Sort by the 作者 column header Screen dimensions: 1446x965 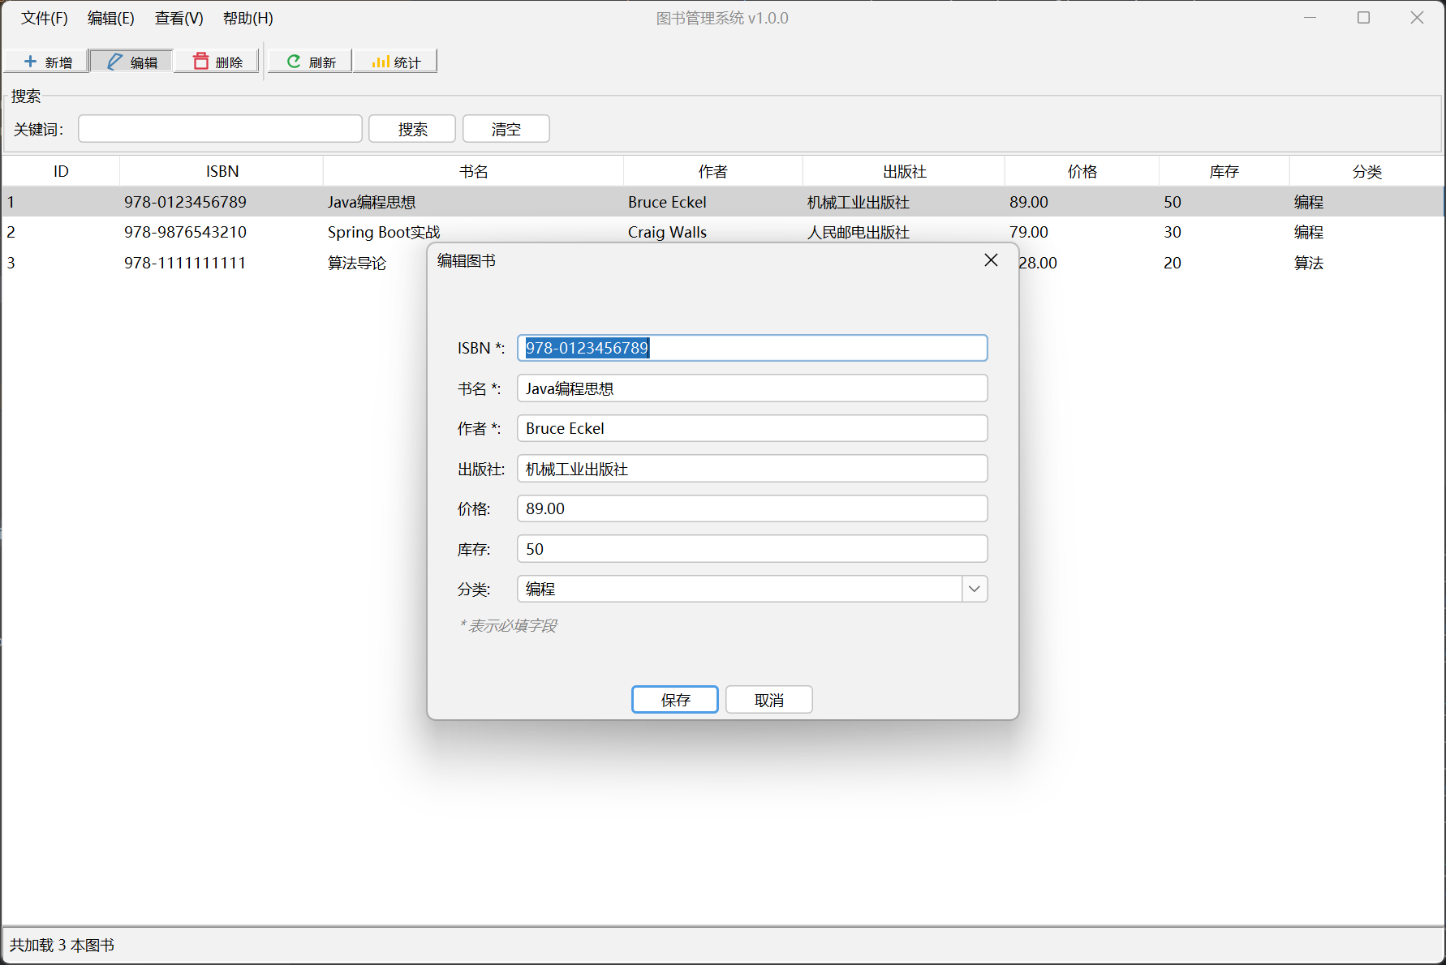(713, 171)
